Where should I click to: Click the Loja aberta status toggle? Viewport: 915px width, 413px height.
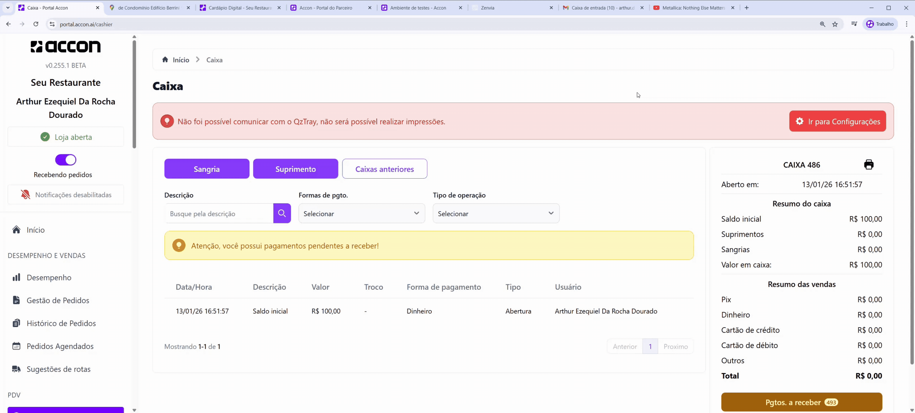(66, 137)
